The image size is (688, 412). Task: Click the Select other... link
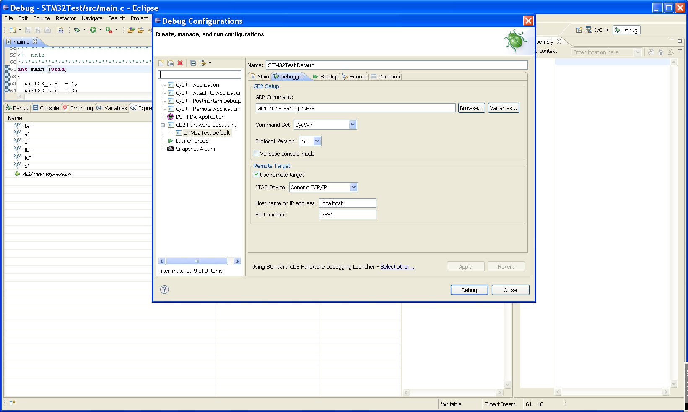point(397,266)
